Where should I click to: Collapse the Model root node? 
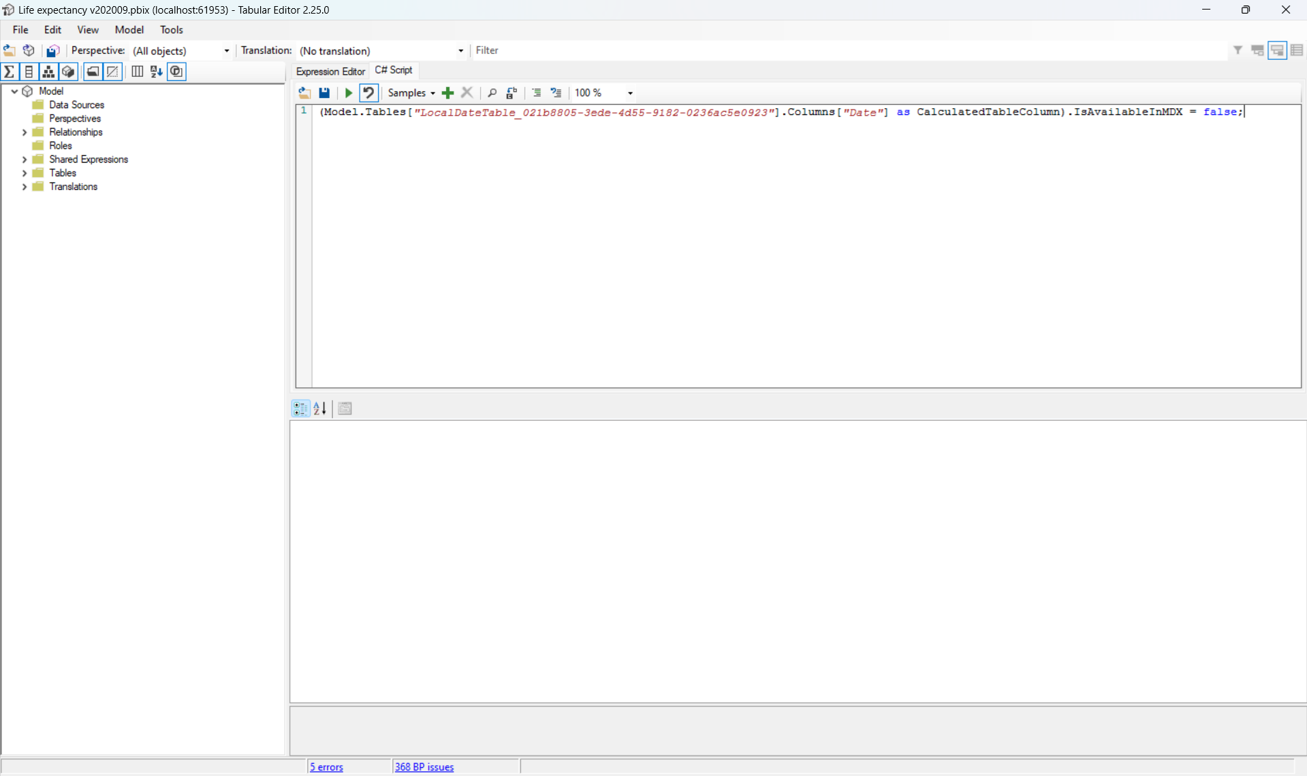tap(14, 91)
